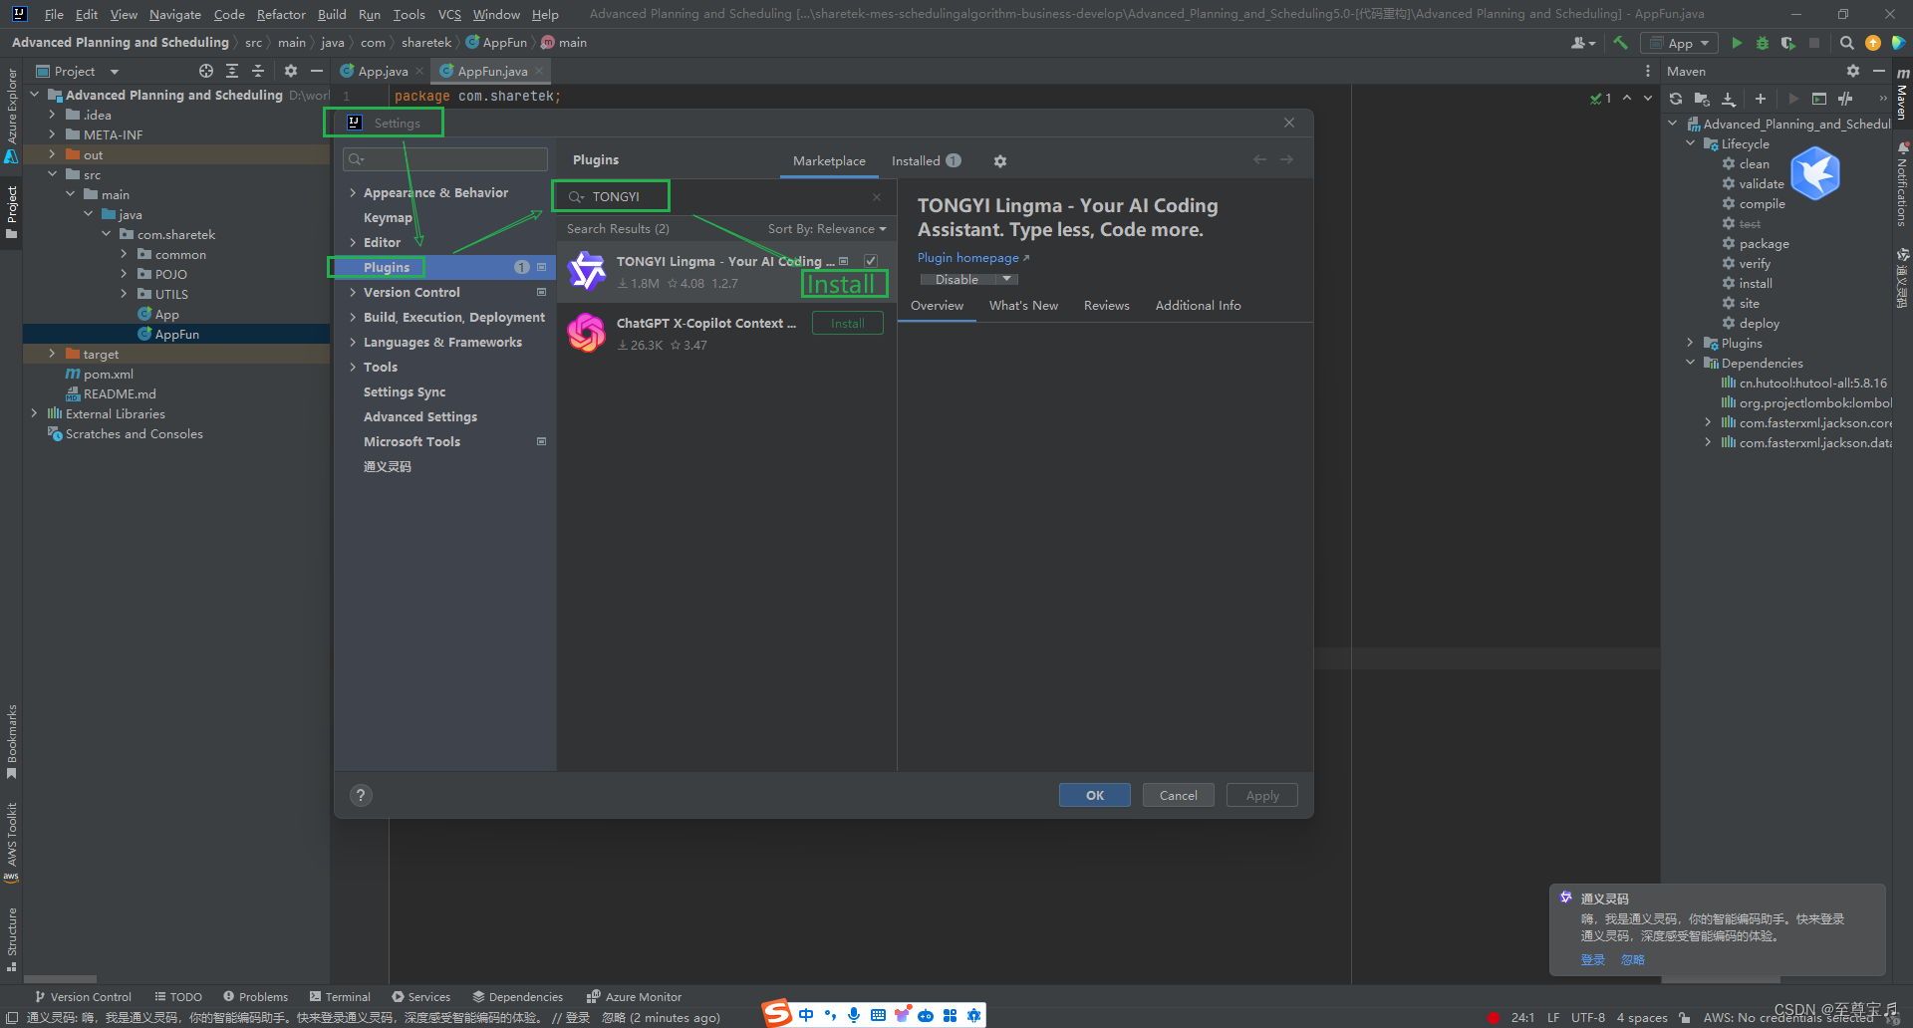Uncheck the TONGYI Lingma enabled checkbox
This screenshot has height=1028, width=1913.
point(871,261)
